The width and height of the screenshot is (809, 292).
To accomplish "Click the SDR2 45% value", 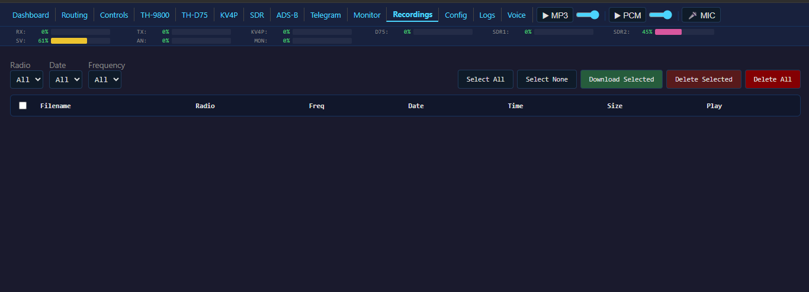I will click(x=647, y=32).
